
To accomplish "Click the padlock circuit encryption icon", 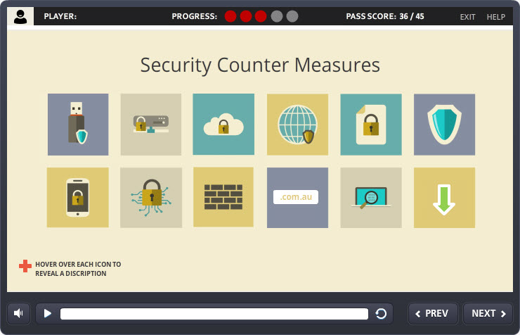I will coord(151,198).
